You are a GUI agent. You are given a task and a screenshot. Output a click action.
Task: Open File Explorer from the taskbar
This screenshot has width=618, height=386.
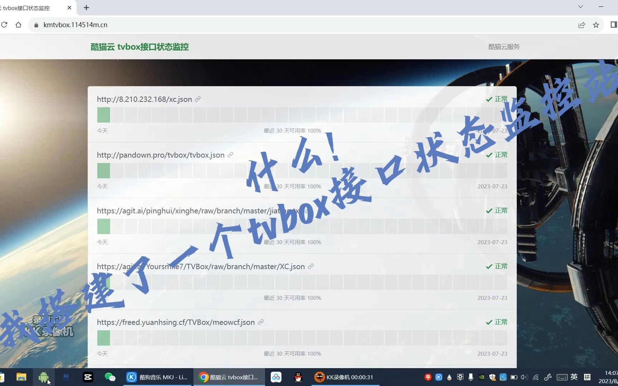coord(21,377)
